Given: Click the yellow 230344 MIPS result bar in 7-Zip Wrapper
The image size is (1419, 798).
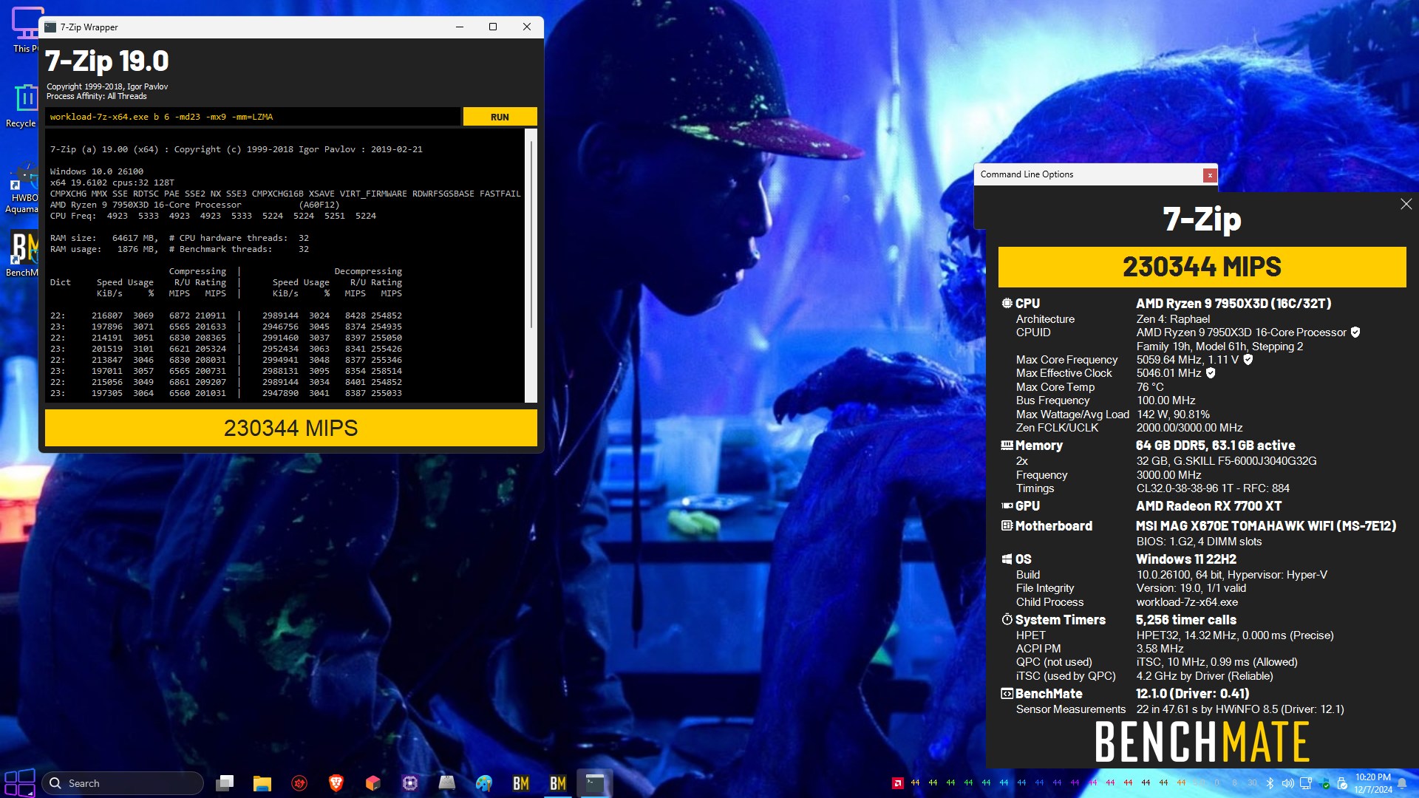Looking at the screenshot, I should click(x=290, y=428).
